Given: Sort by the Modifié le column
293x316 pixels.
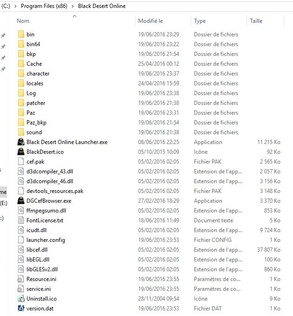Looking at the screenshot, I should pyautogui.click(x=150, y=21).
